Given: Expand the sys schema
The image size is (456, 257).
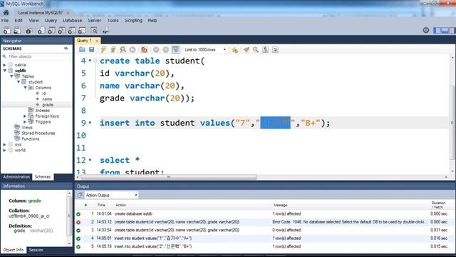Looking at the screenshot, I should (4, 144).
